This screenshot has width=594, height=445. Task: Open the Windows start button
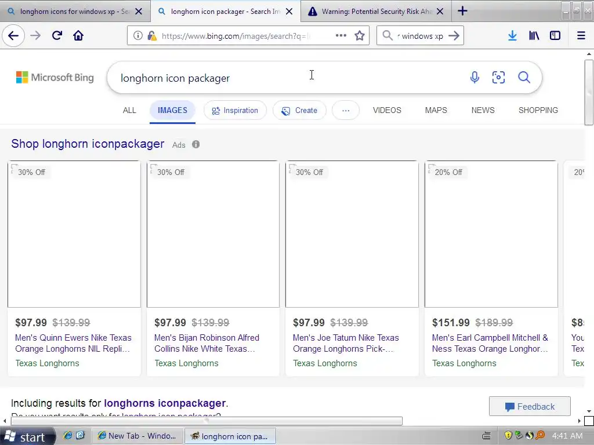(x=27, y=436)
